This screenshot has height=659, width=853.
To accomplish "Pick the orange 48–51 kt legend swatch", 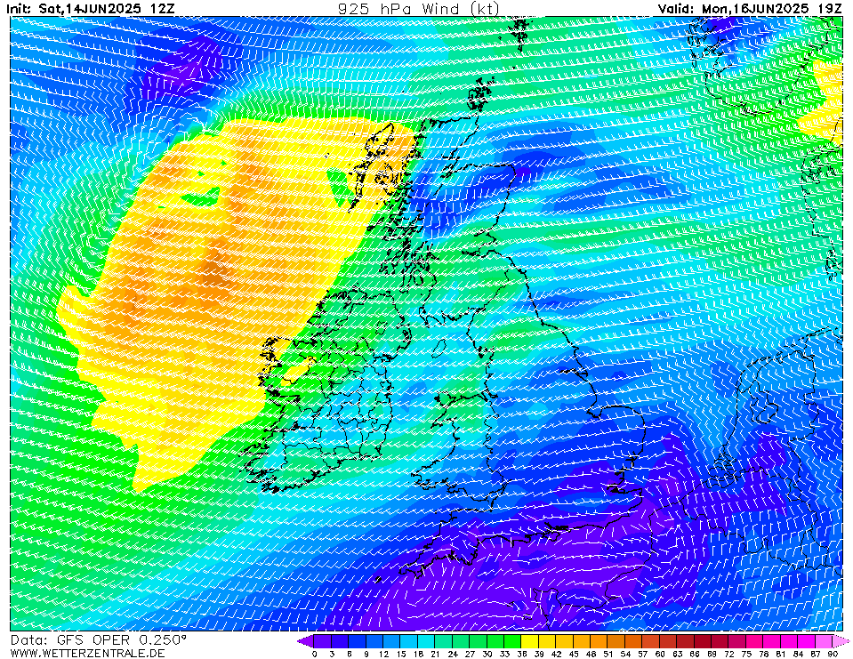I will click(x=600, y=641).
